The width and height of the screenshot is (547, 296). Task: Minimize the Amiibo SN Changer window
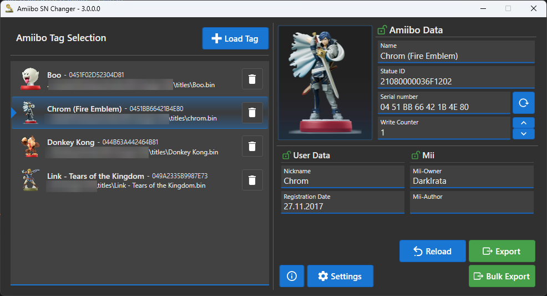483,8
